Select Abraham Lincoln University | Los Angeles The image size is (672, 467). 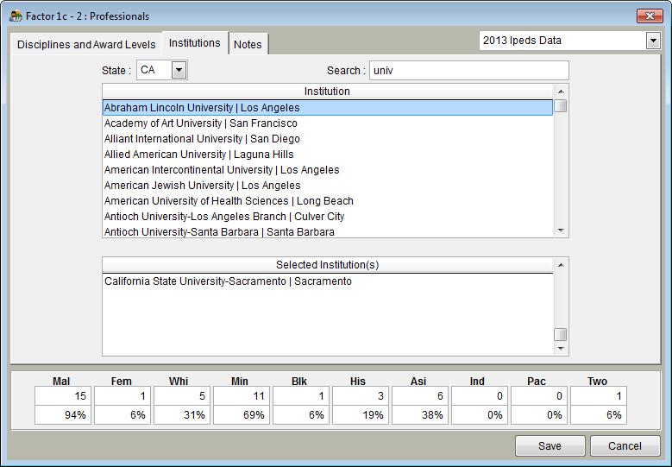(328, 108)
